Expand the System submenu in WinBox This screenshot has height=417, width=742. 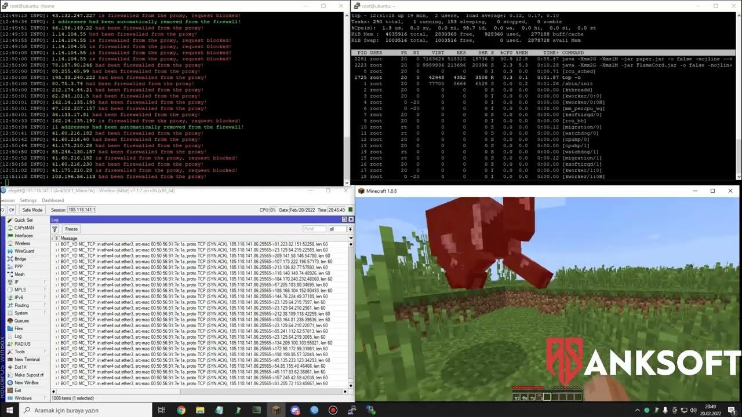(26, 313)
